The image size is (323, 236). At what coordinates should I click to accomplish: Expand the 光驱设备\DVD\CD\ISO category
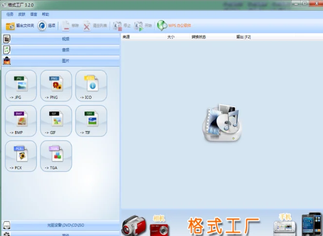(x=66, y=225)
